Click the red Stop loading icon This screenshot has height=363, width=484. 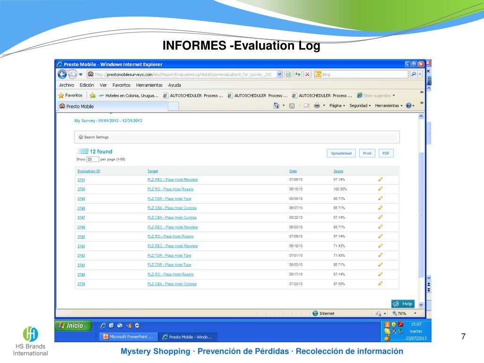tap(307, 75)
